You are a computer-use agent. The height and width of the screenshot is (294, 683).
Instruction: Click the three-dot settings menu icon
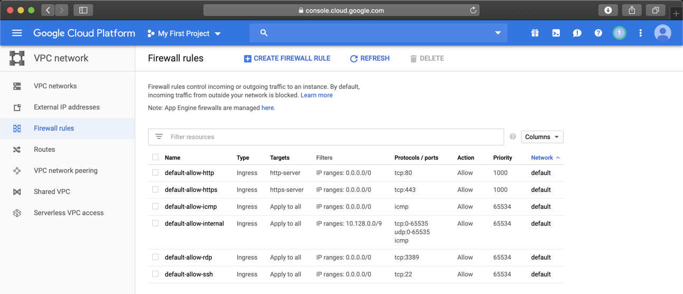tap(640, 33)
